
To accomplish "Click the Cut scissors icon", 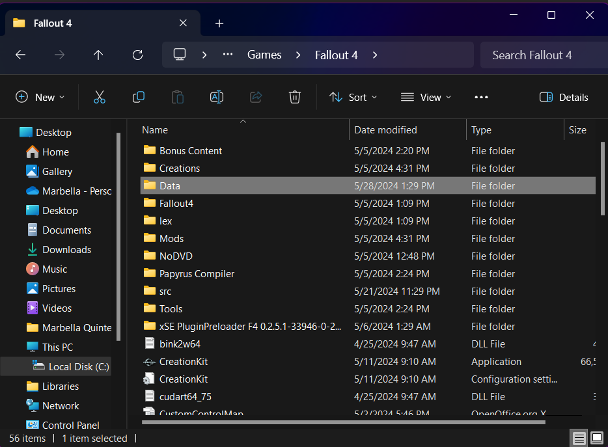I will point(99,97).
